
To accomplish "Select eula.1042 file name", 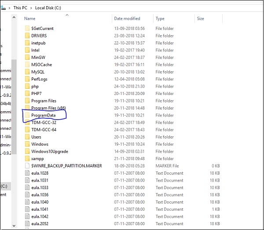I will click(40, 216).
